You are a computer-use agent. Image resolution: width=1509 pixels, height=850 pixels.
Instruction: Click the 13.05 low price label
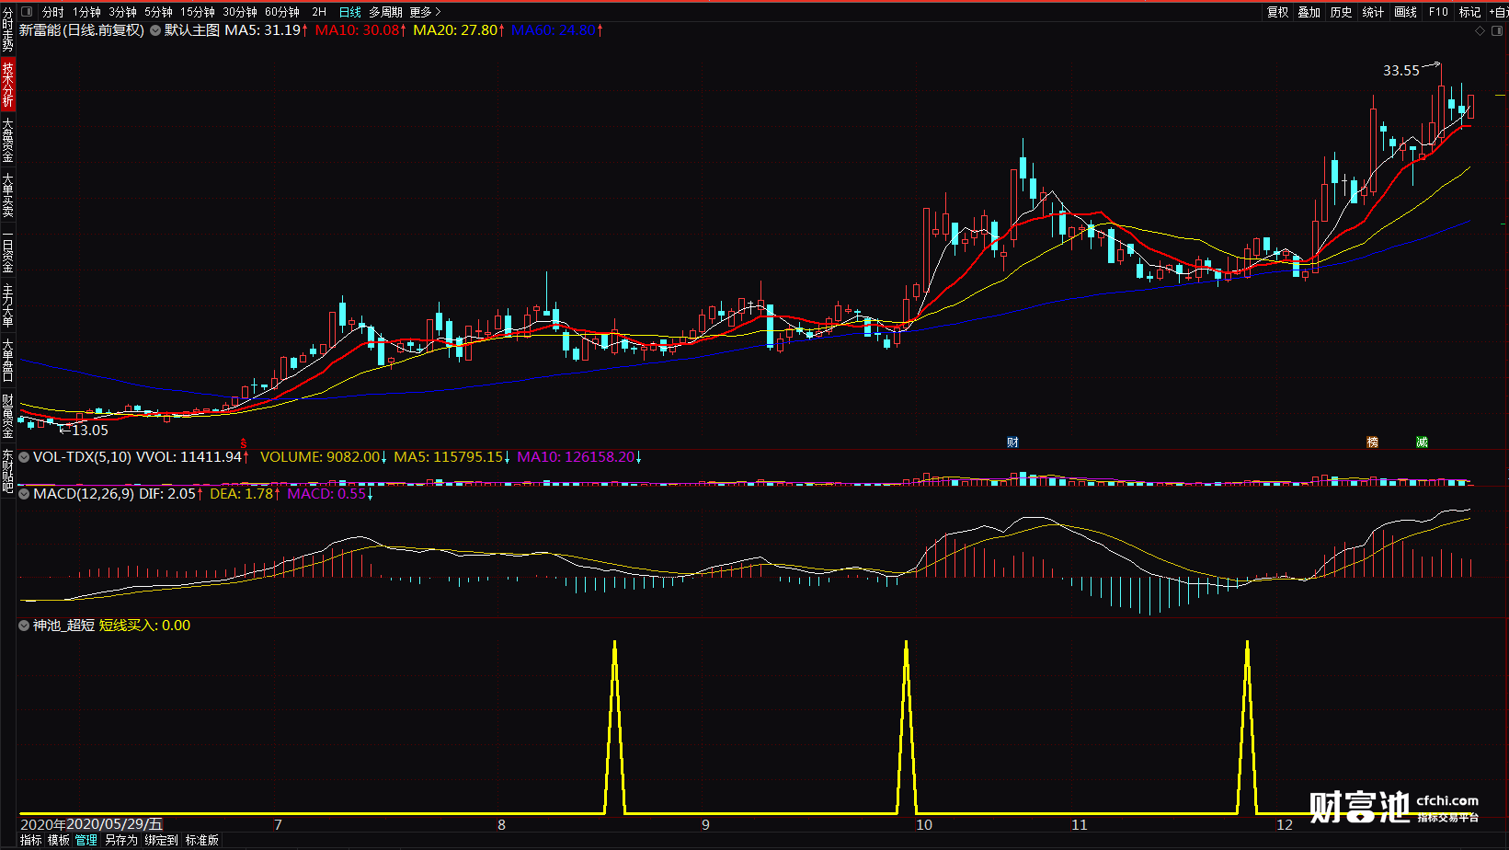pyautogui.click(x=90, y=431)
